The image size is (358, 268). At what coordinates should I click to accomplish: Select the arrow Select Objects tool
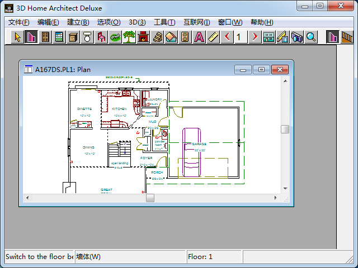(17, 37)
